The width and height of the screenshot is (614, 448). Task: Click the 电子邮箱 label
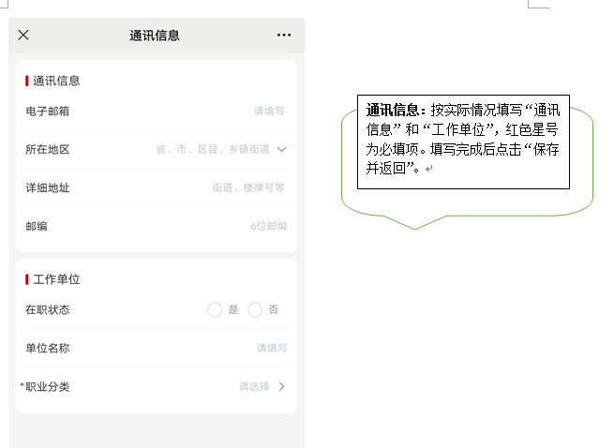[48, 112]
